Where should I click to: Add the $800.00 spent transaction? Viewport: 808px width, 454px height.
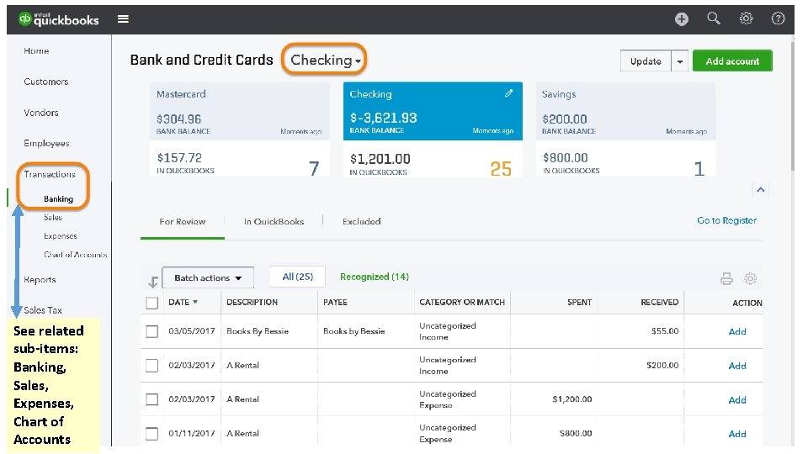737,434
